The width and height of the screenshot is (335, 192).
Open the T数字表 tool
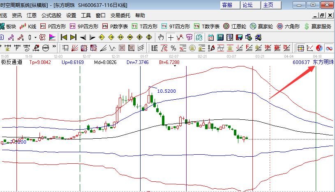click(207, 26)
